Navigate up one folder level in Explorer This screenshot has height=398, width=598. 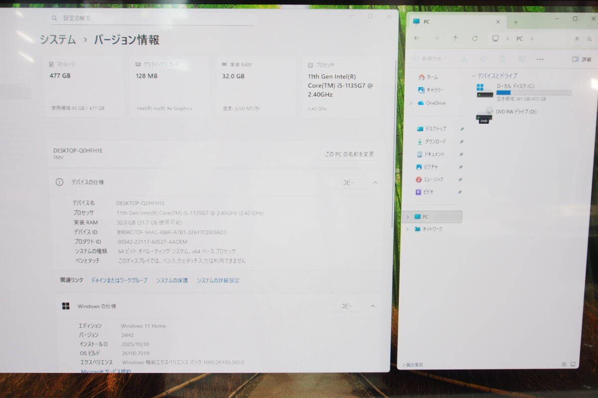tap(455, 38)
